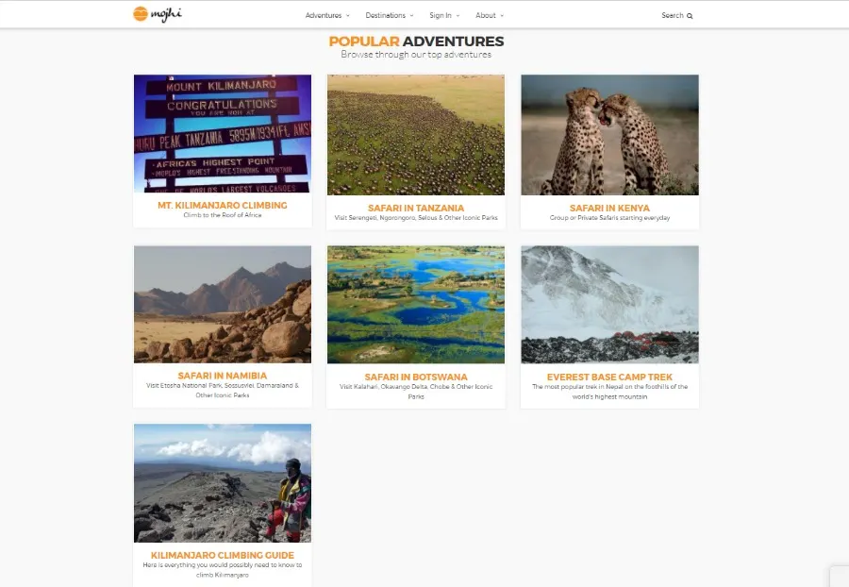This screenshot has width=849, height=587.
Task: Follow the Safari in Tanzania title link
Action: [416, 208]
